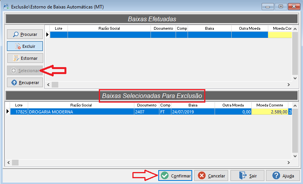The width and height of the screenshot is (303, 184).
Task: Click Comp header in Baixas Efetuadas grid
Action: [x=182, y=29]
